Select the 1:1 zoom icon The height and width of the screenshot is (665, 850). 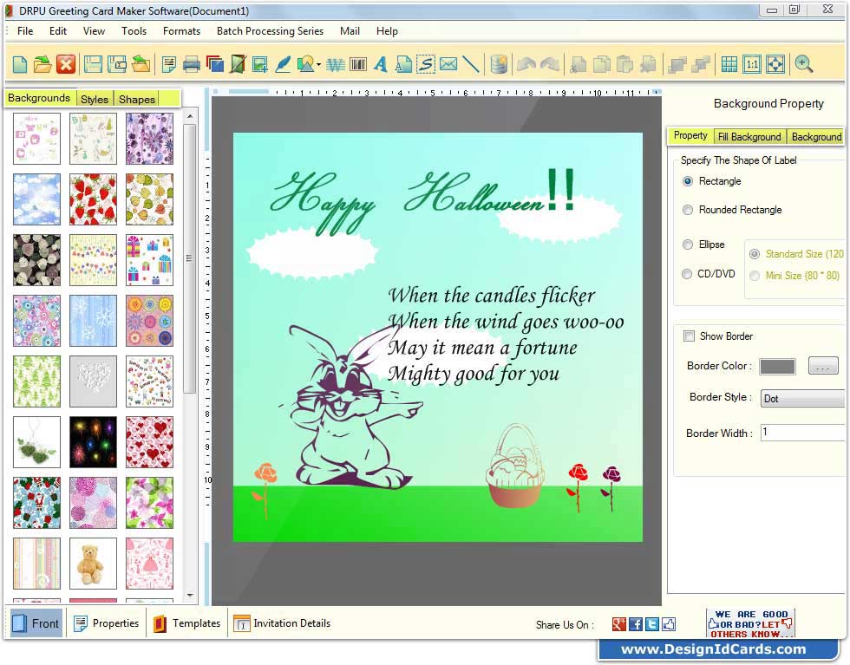tap(752, 63)
